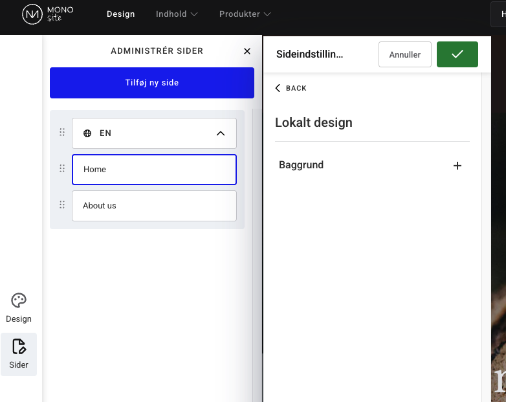The height and width of the screenshot is (402, 506).
Task: Click Tilføj ny side button
Action: point(152,83)
